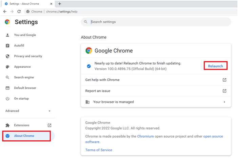Click the palette icon beside Appearance

tap(7, 67)
